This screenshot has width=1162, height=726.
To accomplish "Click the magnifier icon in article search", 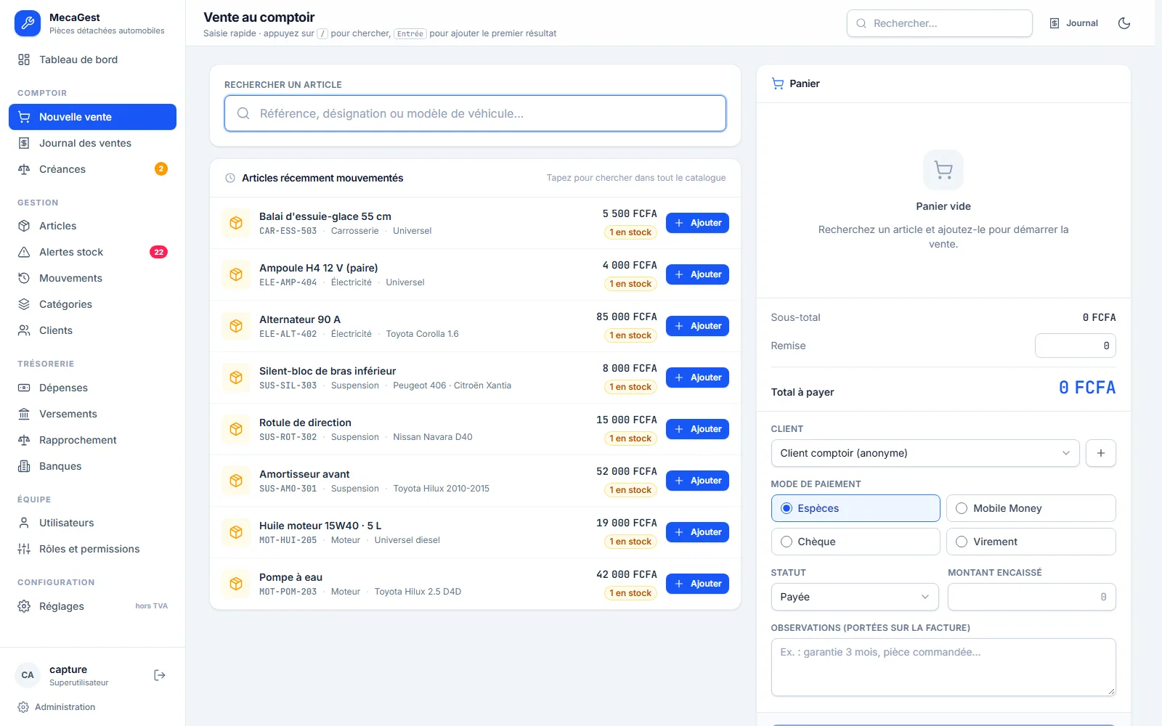I will tap(243, 113).
